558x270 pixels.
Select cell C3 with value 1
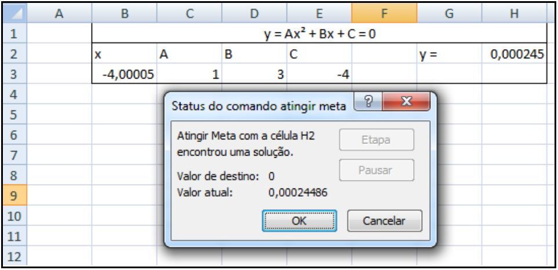pos(189,75)
